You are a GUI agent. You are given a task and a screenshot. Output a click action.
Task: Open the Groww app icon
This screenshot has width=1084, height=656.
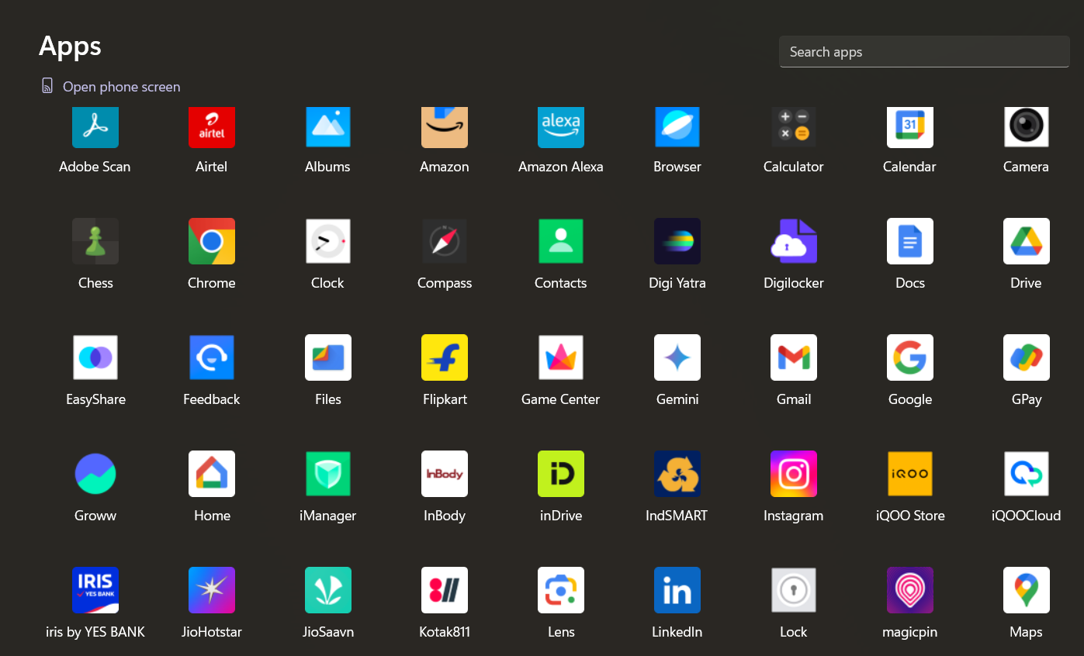(95, 474)
